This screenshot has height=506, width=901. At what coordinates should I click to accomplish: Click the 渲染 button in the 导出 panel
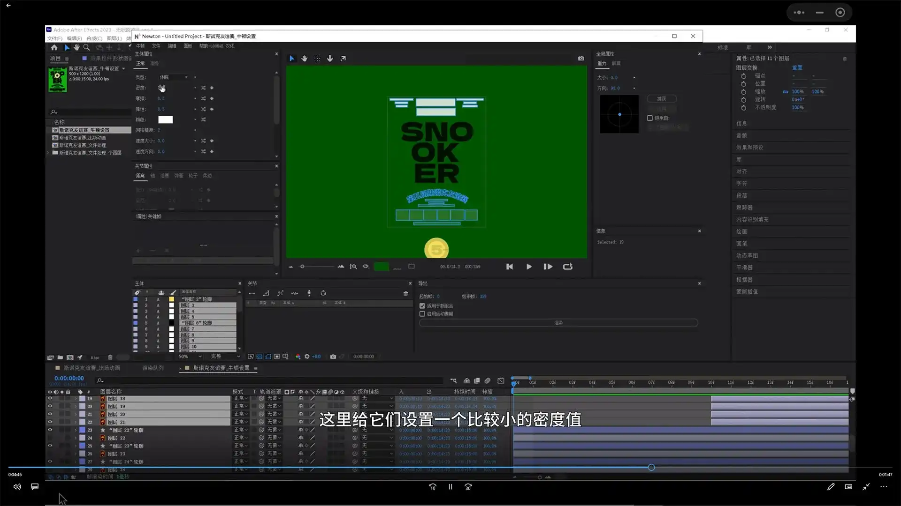(558, 323)
